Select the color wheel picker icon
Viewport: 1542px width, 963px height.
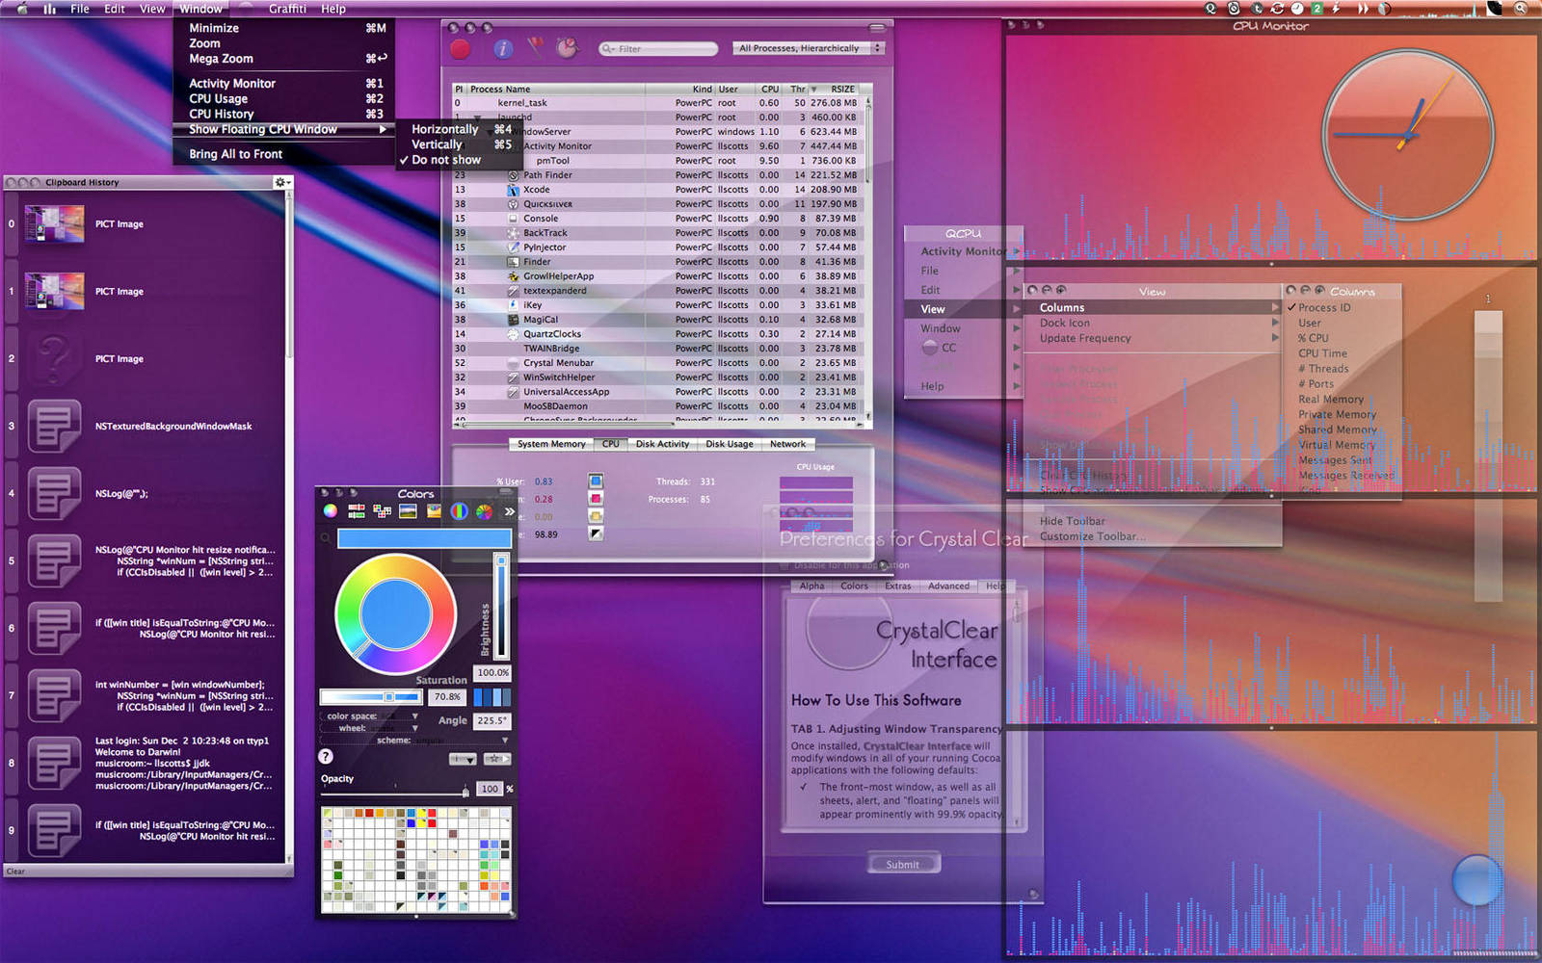click(331, 511)
